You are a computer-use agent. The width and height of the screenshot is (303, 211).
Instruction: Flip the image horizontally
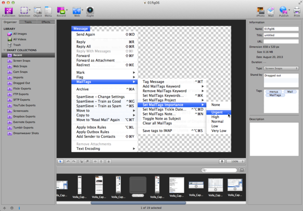pyautogui.click(x=95, y=161)
